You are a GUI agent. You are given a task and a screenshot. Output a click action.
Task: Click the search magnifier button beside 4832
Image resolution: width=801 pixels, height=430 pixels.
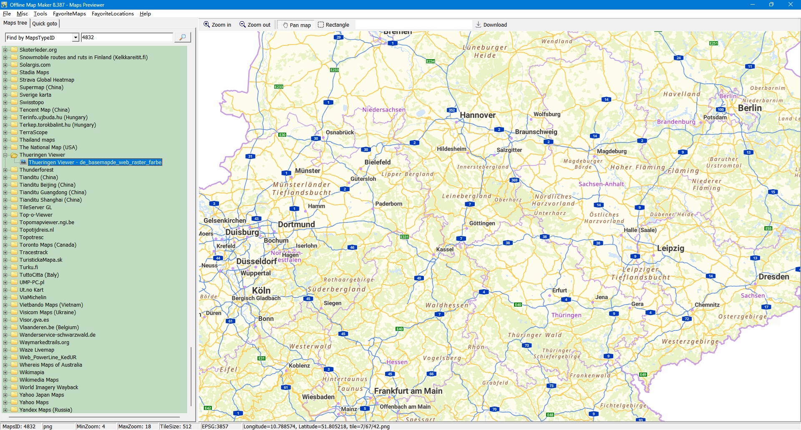tap(182, 37)
